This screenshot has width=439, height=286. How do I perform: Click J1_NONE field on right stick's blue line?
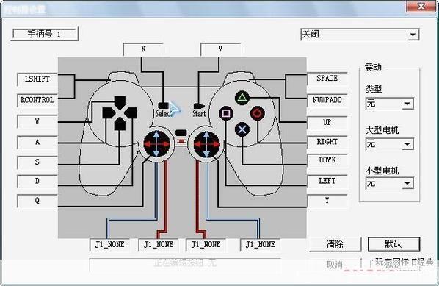(260, 245)
